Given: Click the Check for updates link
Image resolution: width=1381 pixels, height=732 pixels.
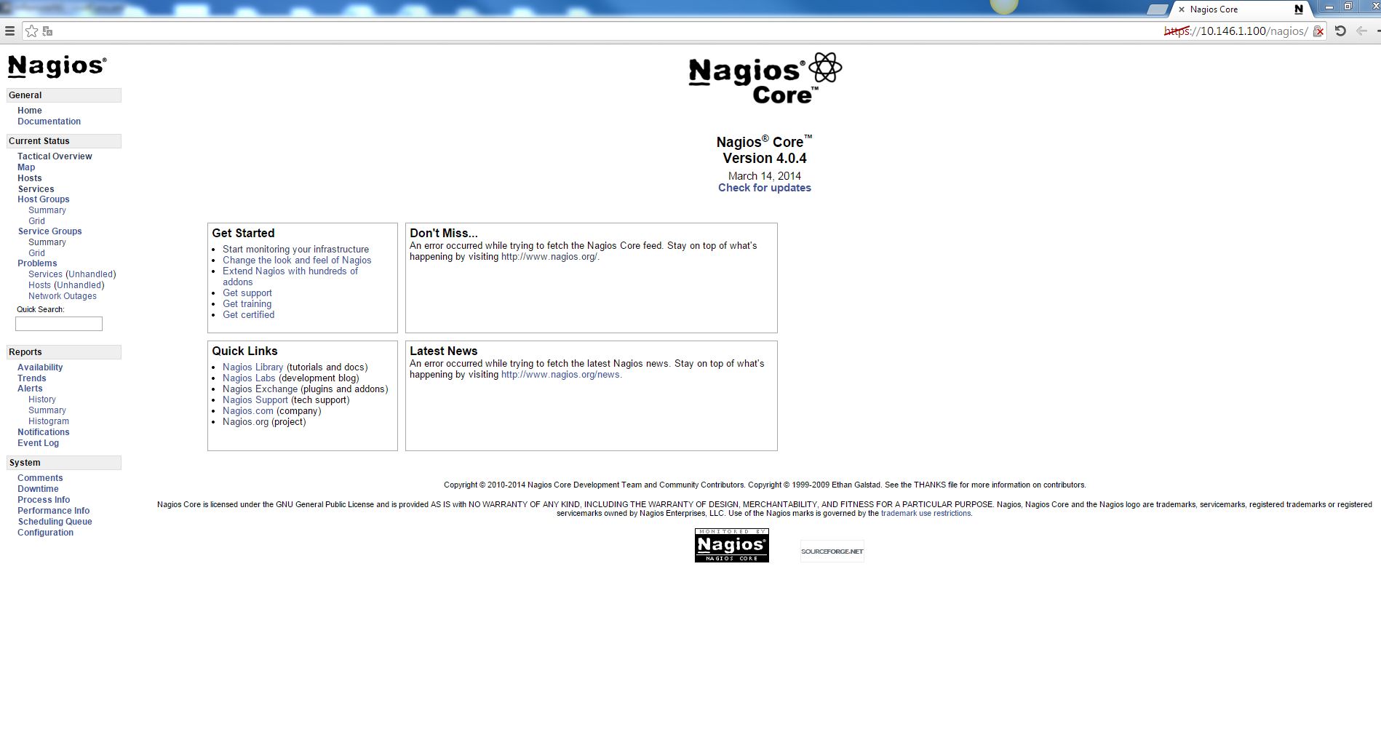Looking at the screenshot, I should click(x=764, y=188).
